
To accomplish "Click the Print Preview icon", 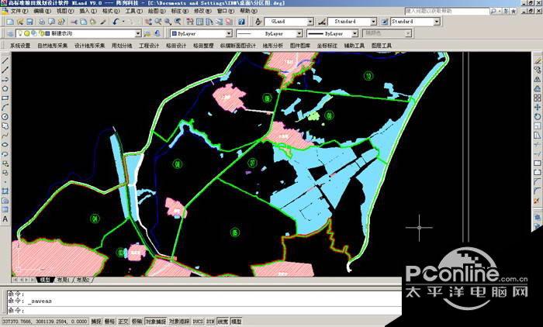I will 52,22.
